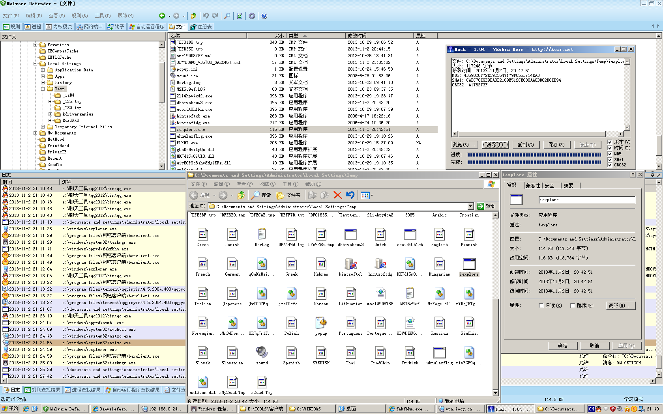The width and height of the screenshot is (663, 414).
Task: Click the red X Delete icon in Explorer
Action: click(x=337, y=195)
